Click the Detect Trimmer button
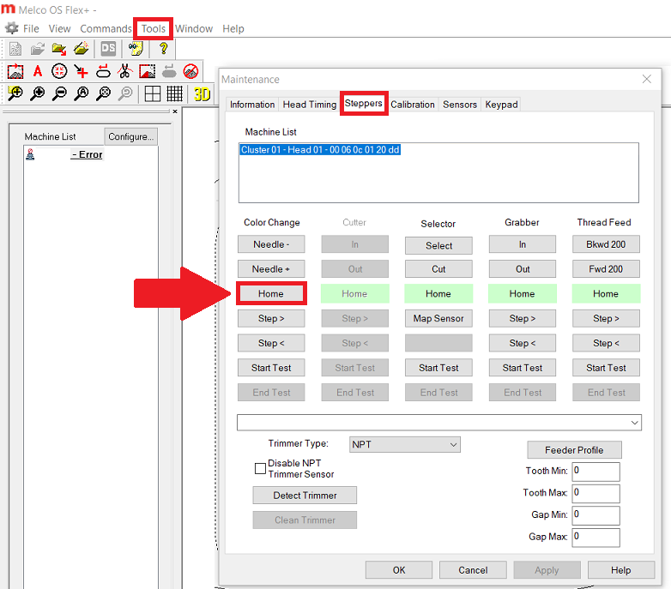The image size is (671, 589). pyautogui.click(x=305, y=496)
